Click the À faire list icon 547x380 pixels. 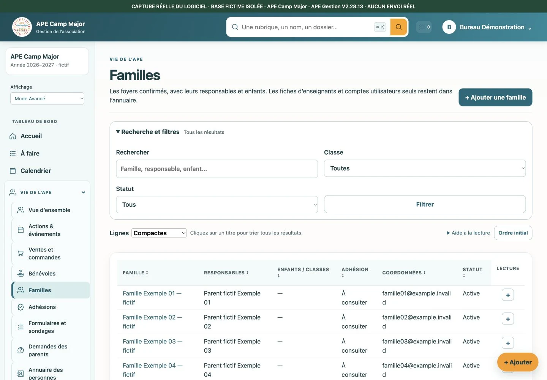click(13, 154)
